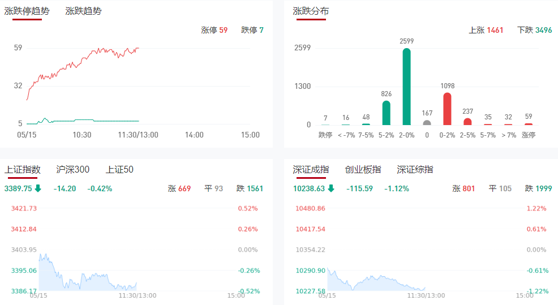Click the 跌 1999 count
The height and width of the screenshot is (305, 558).
(x=538, y=188)
